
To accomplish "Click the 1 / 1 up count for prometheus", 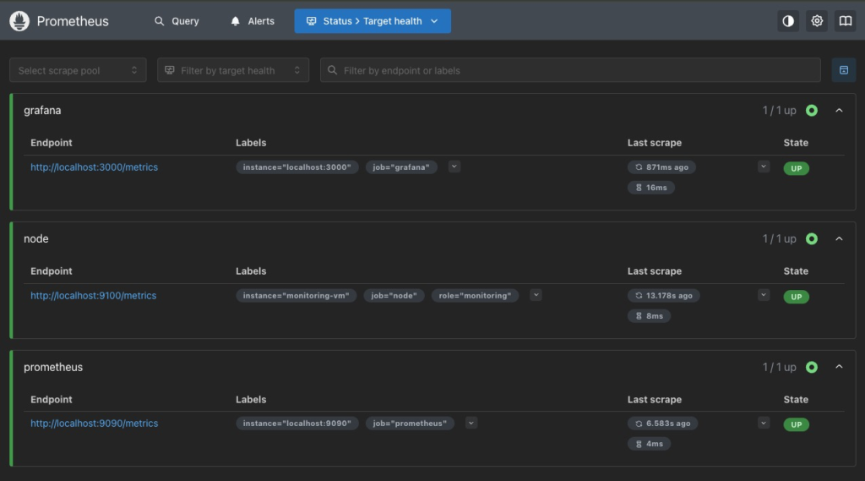I will 779,367.
